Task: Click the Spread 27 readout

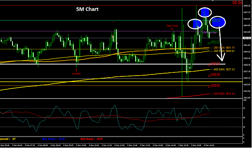Action: point(8,139)
